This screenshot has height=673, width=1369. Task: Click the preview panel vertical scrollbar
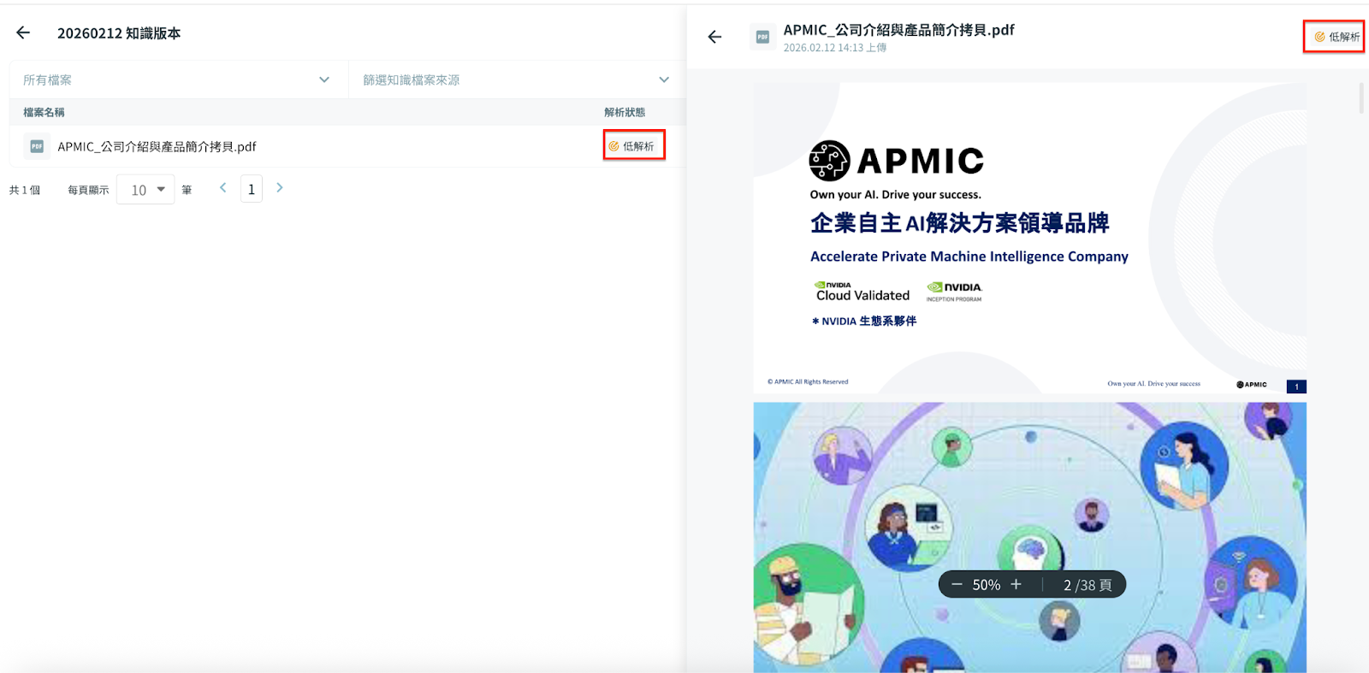coord(1360,98)
